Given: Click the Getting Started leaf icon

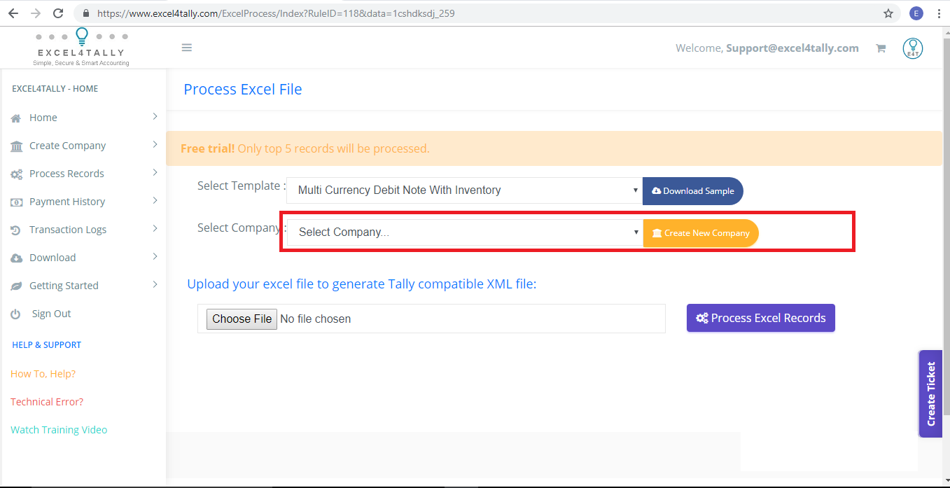Looking at the screenshot, I should pos(16,286).
